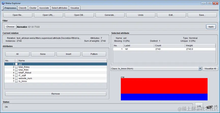The width and height of the screenshot is (220, 113).
Task: Click the Weka Explorer title bar logo
Action: 3,3
